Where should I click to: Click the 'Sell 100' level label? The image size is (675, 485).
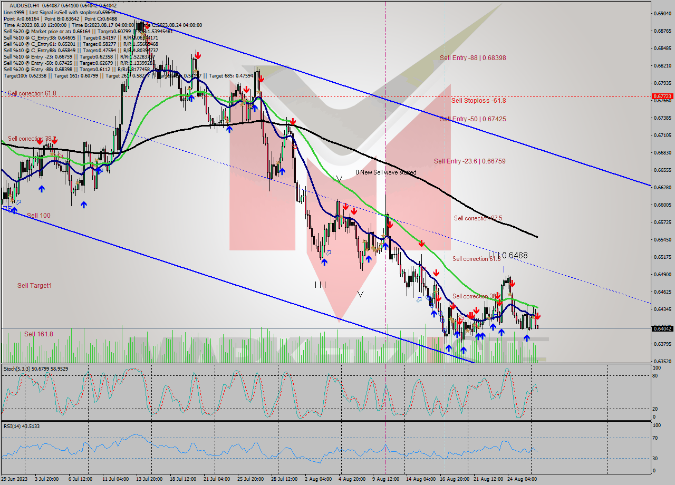pyautogui.click(x=38, y=216)
